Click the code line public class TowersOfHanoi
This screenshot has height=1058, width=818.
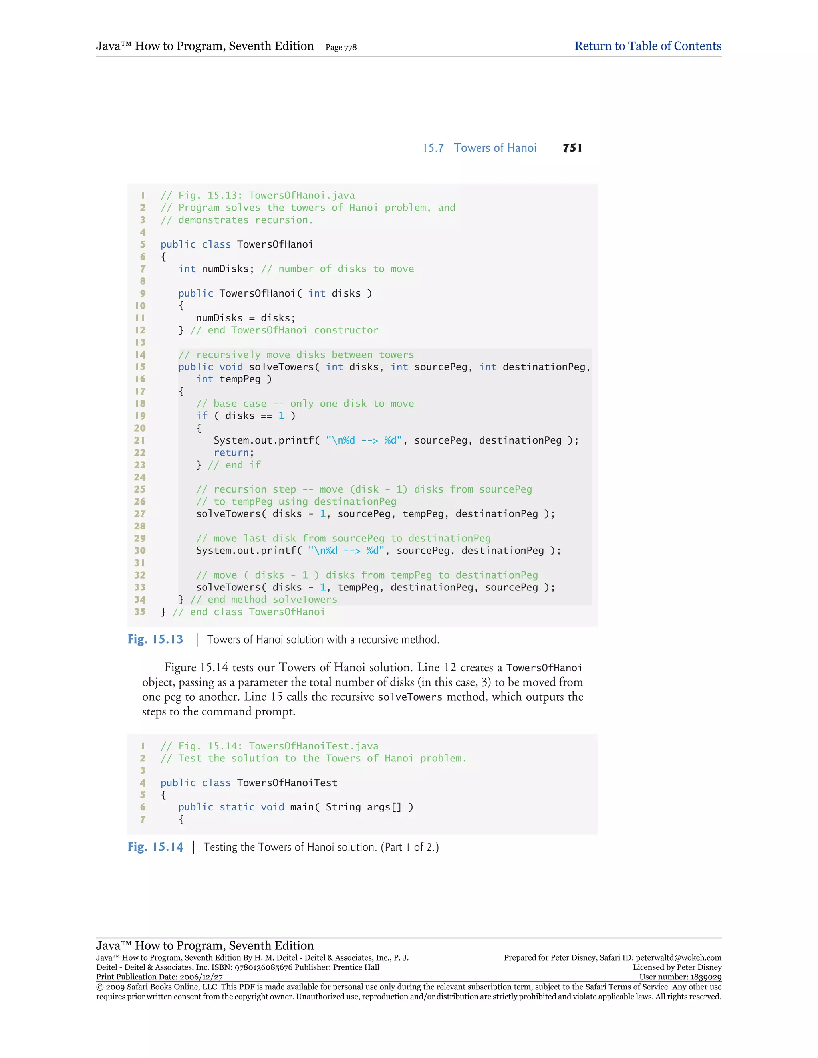pos(236,244)
